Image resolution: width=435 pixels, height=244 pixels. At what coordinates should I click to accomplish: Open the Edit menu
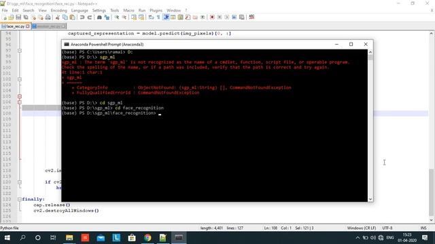click(15, 10)
